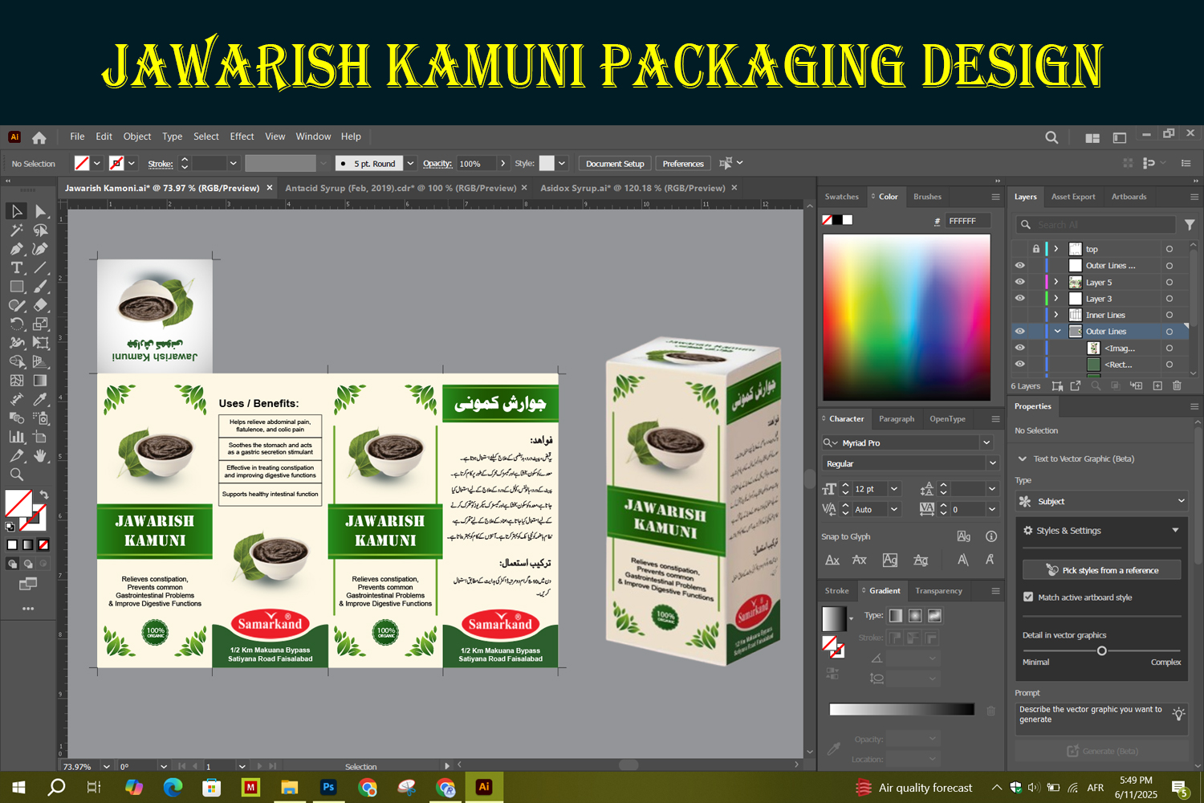The width and height of the screenshot is (1204, 803).
Task: Expand the top layer
Action: click(1056, 249)
